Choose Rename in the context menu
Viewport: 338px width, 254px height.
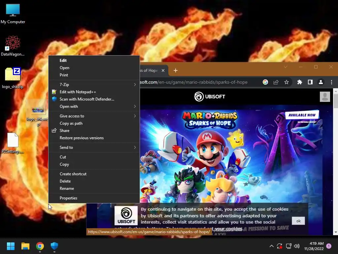94,189
